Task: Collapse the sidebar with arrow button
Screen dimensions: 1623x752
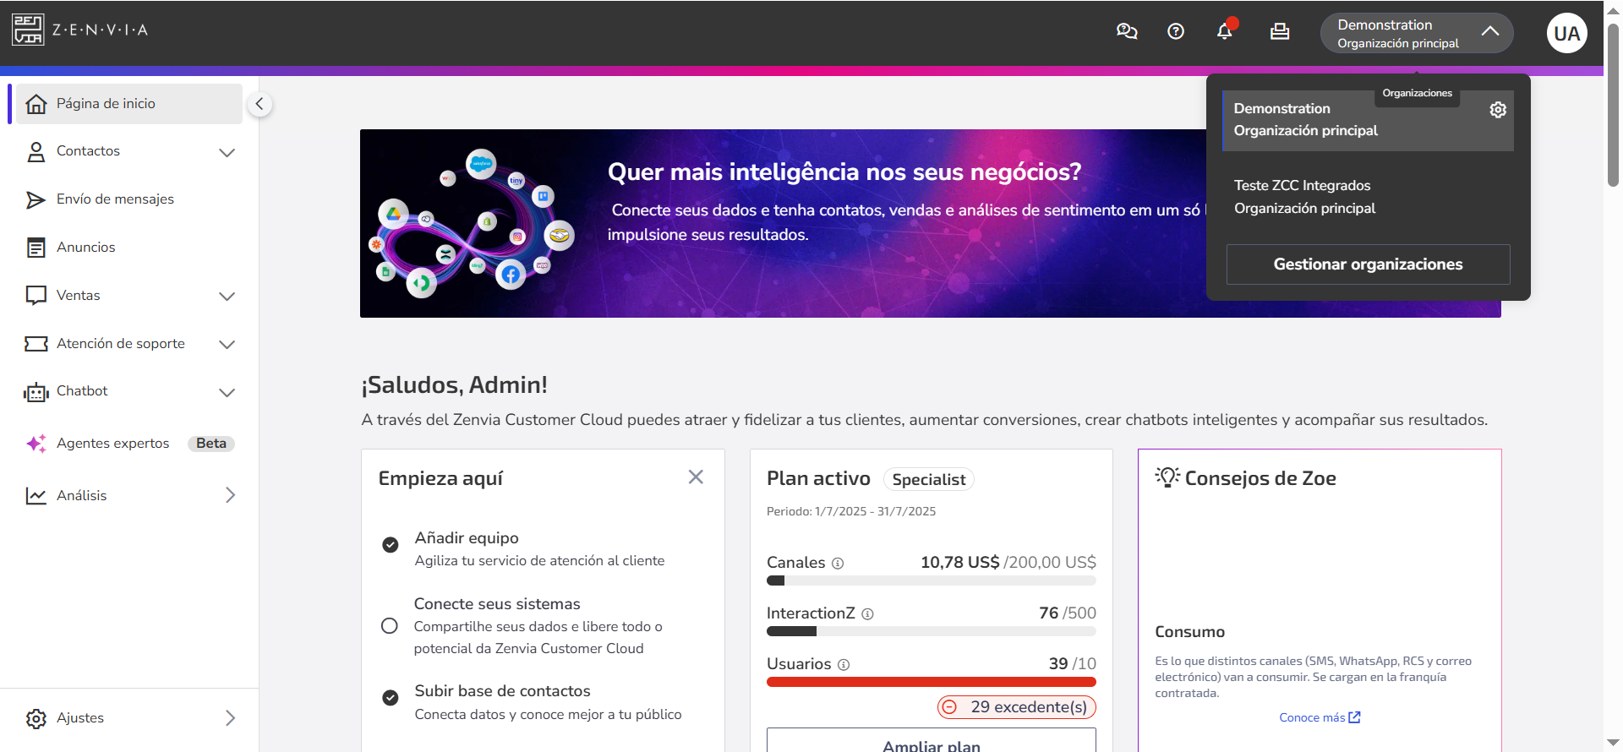Action: (x=260, y=104)
